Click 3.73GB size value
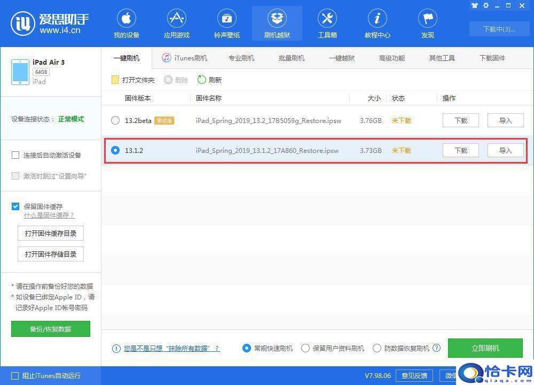 pos(371,151)
